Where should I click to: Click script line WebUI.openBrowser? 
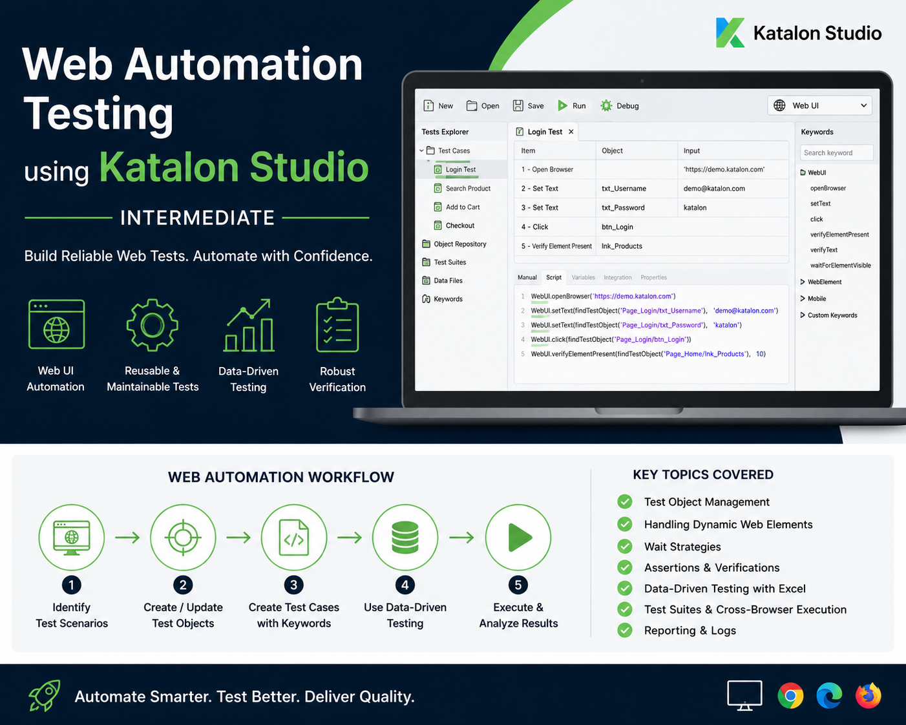pos(603,296)
